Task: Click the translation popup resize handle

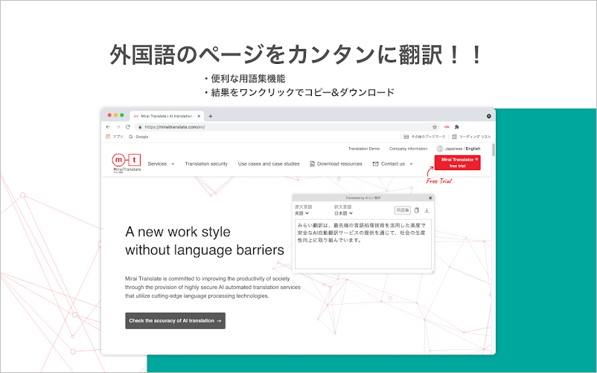Action: pyautogui.click(x=432, y=271)
